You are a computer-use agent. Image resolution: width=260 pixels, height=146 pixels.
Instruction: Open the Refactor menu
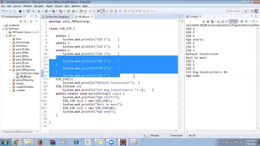point(28,6)
